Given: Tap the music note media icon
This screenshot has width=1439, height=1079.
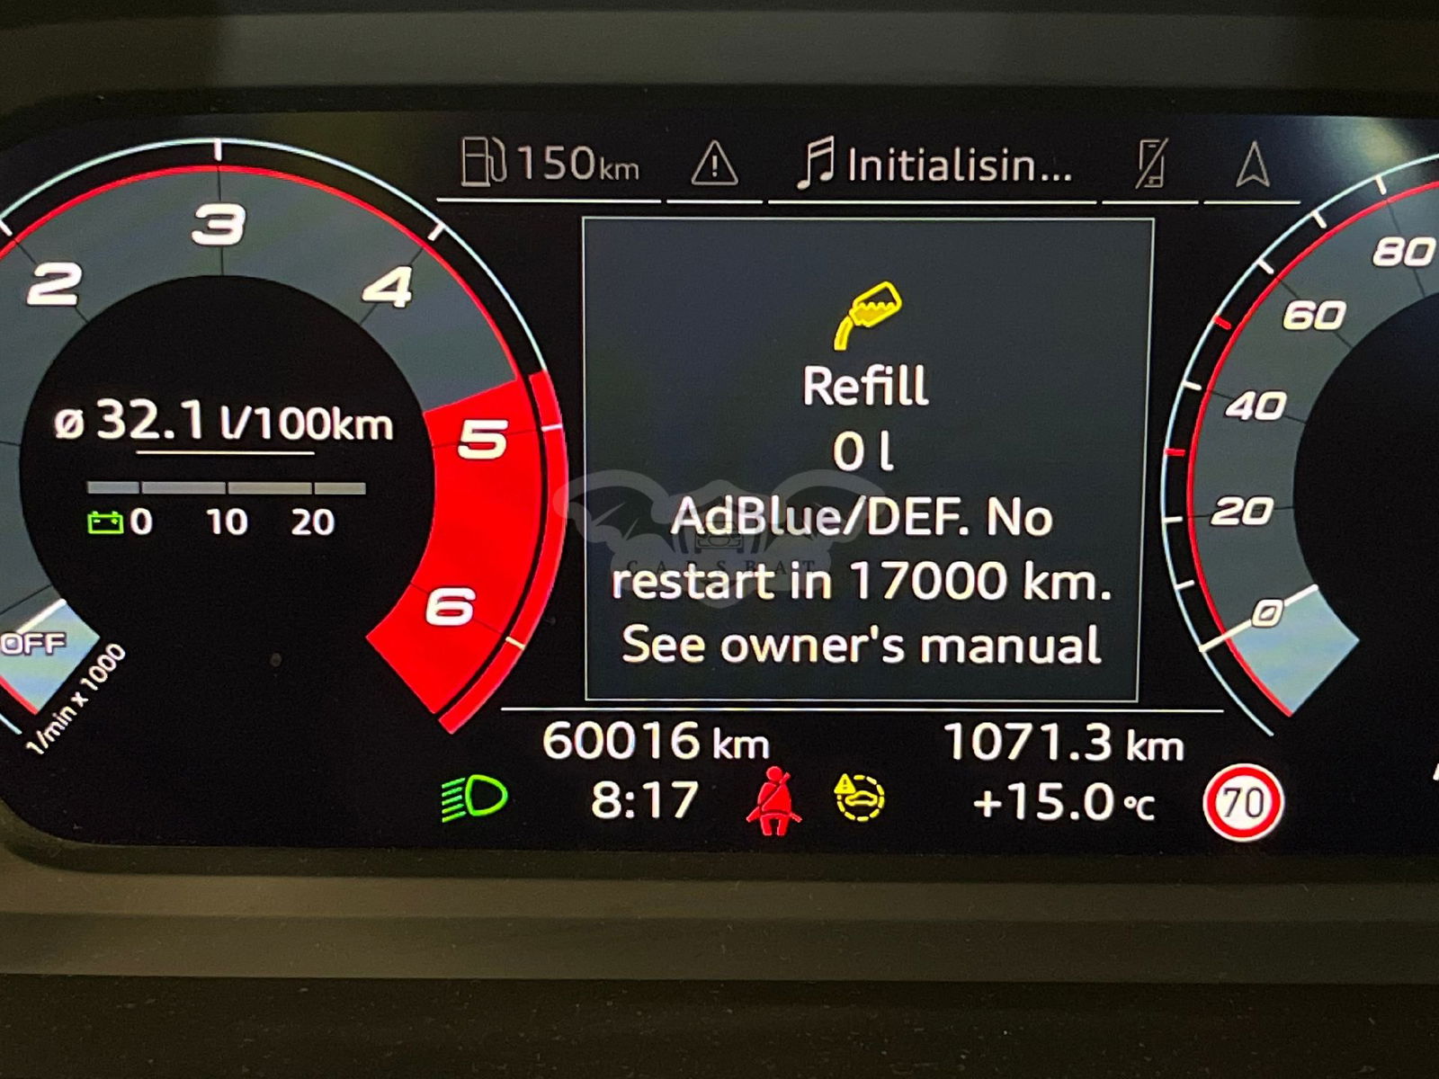Looking at the screenshot, I should pyautogui.click(x=816, y=164).
